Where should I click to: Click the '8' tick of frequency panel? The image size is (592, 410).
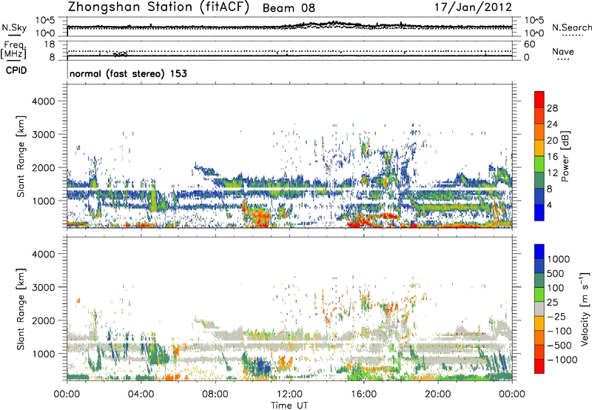pos(52,58)
